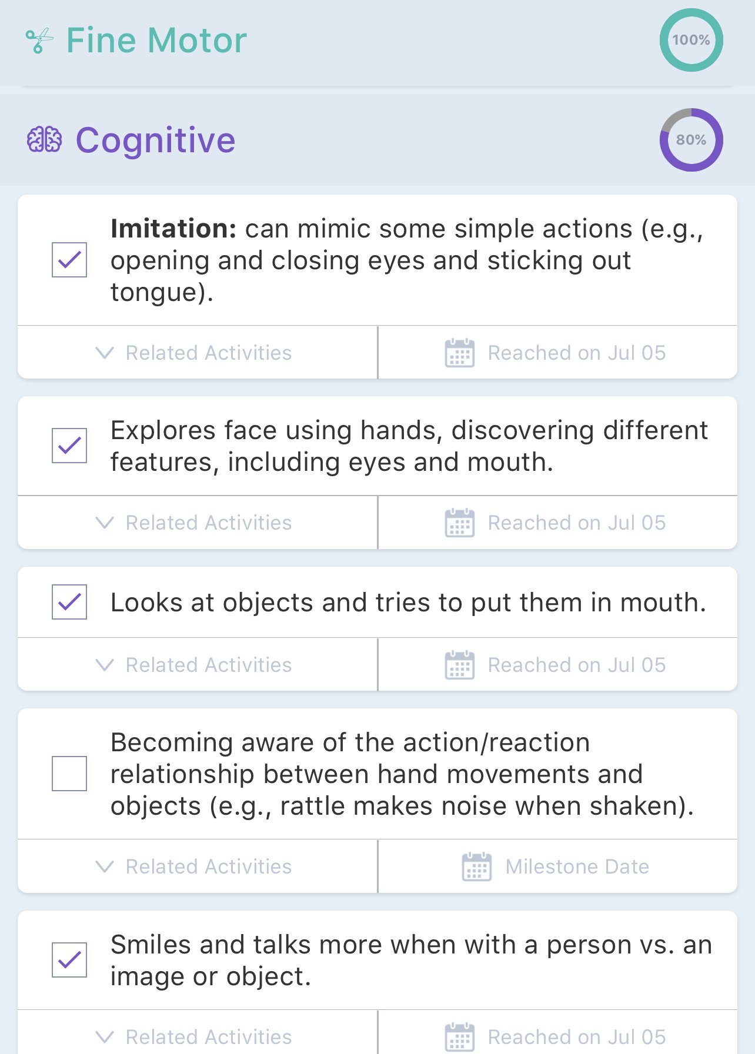Set the Milestone Date for action/reaction
Screen dimensions: 755x1054
pos(576,866)
